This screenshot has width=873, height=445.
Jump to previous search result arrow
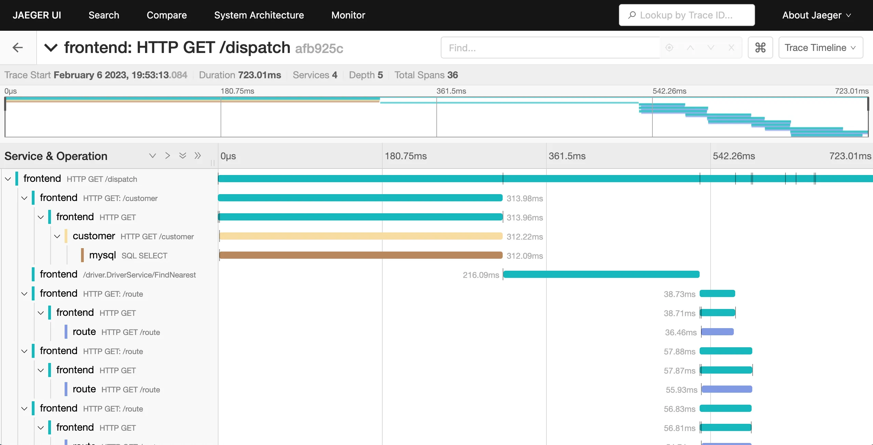[690, 48]
